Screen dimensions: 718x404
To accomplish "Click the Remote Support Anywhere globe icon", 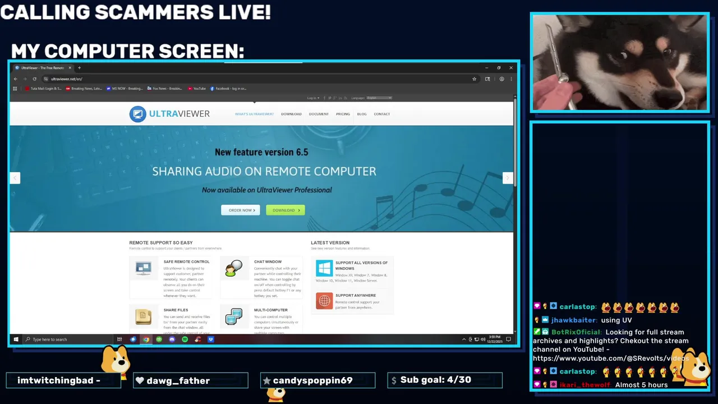I will pyautogui.click(x=324, y=301).
